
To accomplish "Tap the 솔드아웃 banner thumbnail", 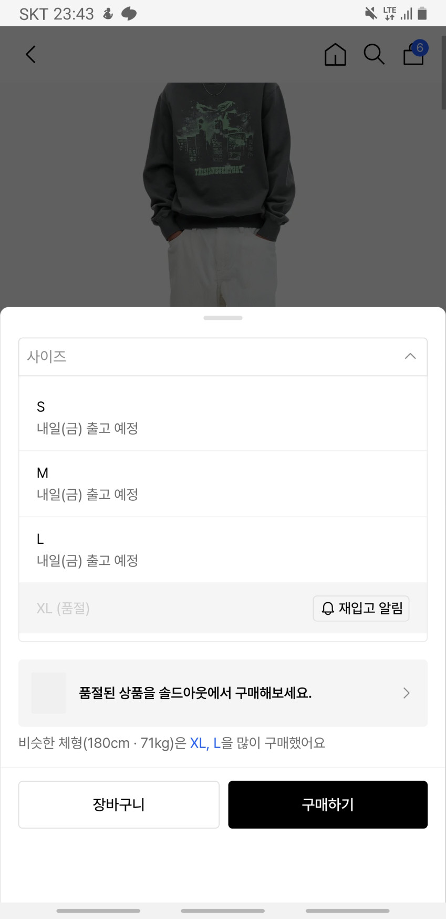I will tap(49, 693).
